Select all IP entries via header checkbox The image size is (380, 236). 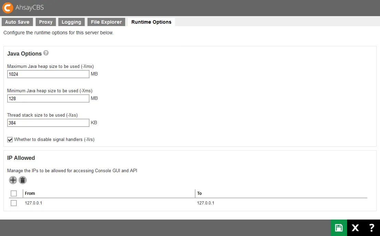[14, 193]
